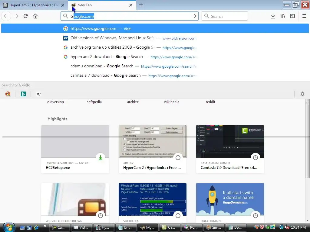The height and width of the screenshot is (232, 310).
Task: Open the HUGEDOMAINS highlight thumbnail
Action: (x=230, y=199)
